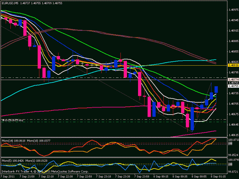239x179 pixels.
Task: Select the 100.0798 momentum scale value
Action: click(234, 160)
